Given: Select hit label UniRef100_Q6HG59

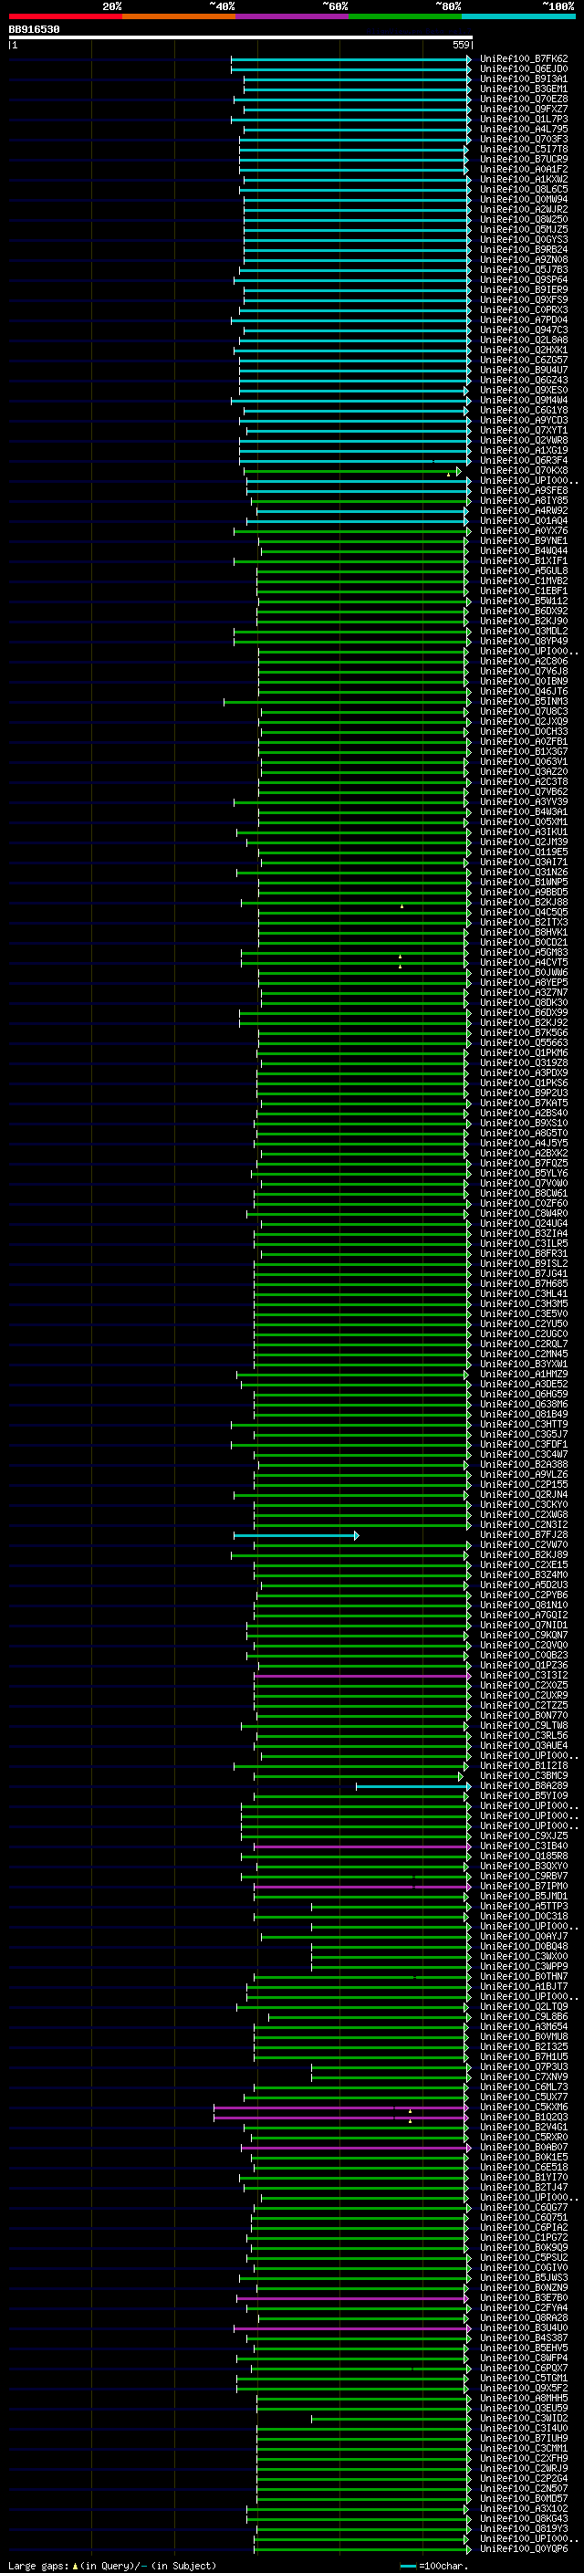Looking at the screenshot, I should [x=524, y=1395].
